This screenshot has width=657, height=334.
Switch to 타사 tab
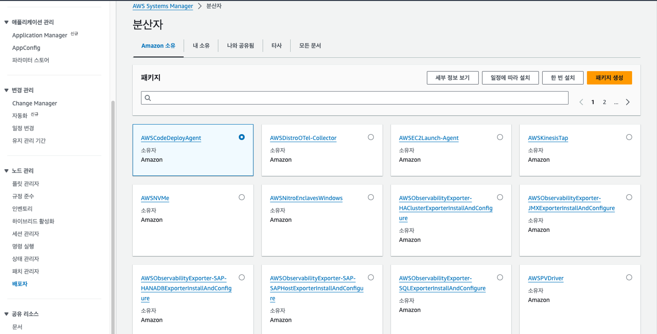click(x=277, y=46)
